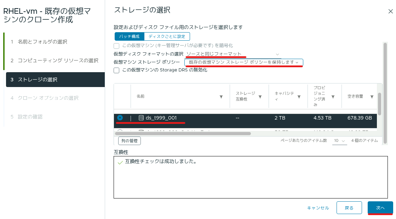396x219 pixels.
Task: Change items per page dropdown
Action: click(x=339, y=141)
